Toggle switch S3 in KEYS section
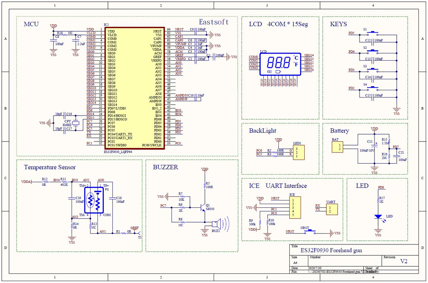The width and height of the screenshot is (428, 283). pos(372,70)
